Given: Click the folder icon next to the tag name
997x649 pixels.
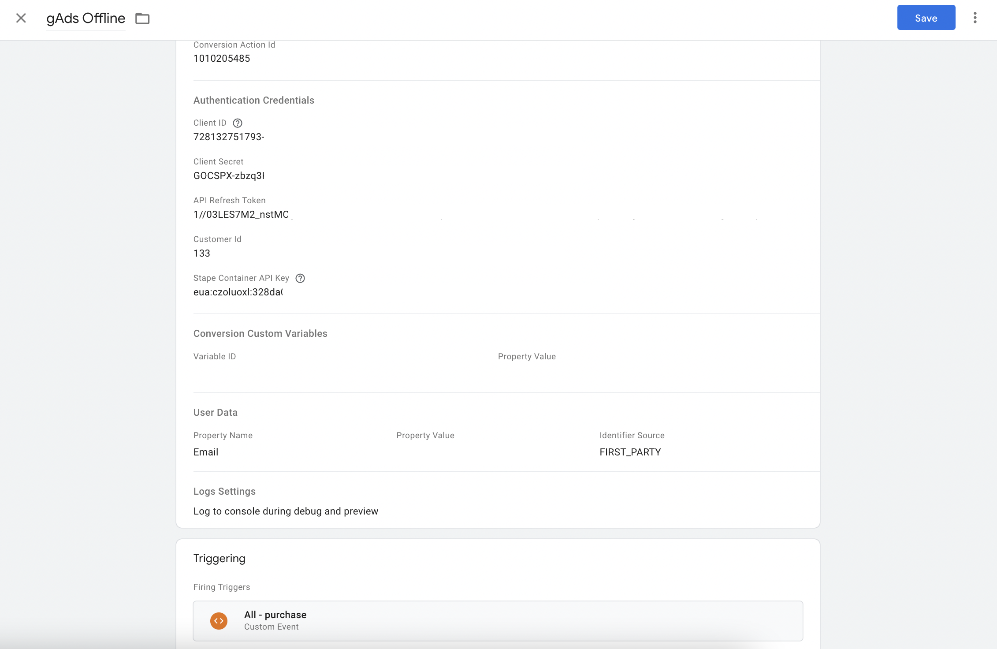Looking at the screenshot, I should [142, 19].
